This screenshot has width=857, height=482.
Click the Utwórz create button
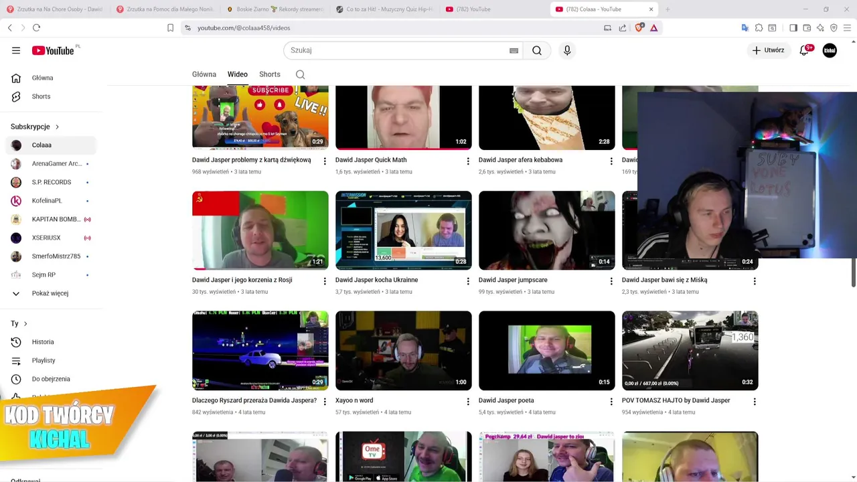point(768,50)
